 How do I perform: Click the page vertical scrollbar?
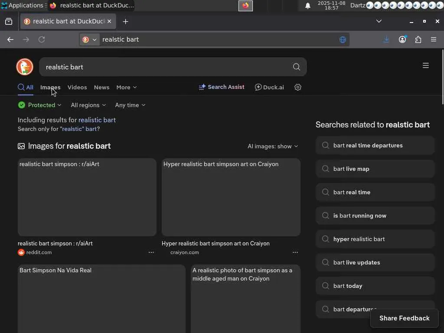(x=442, y=77)
